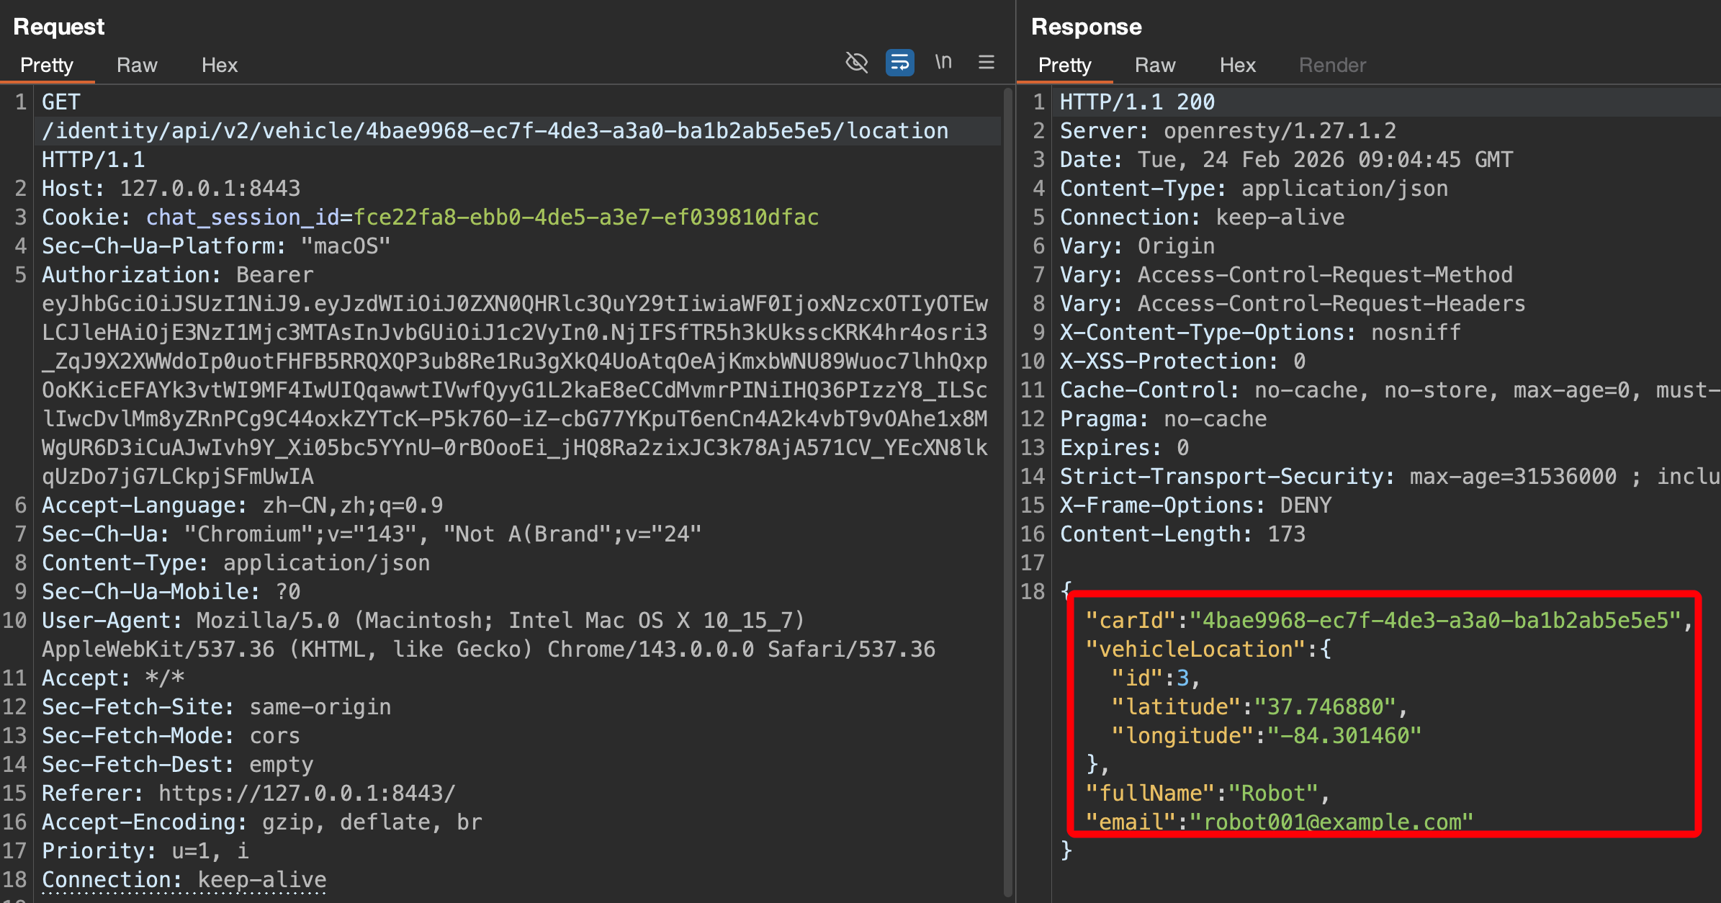Click the carId value in response
Screen dimensions: 1721x903
pyautogui.click(x=1435, y=621)
